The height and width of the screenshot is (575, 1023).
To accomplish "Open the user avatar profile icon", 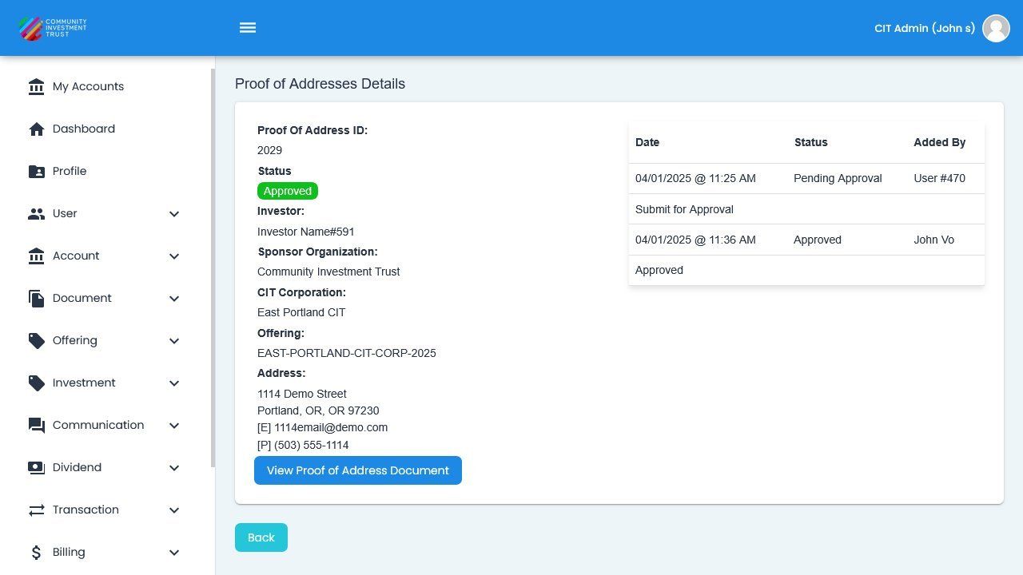I will [996, 28].
